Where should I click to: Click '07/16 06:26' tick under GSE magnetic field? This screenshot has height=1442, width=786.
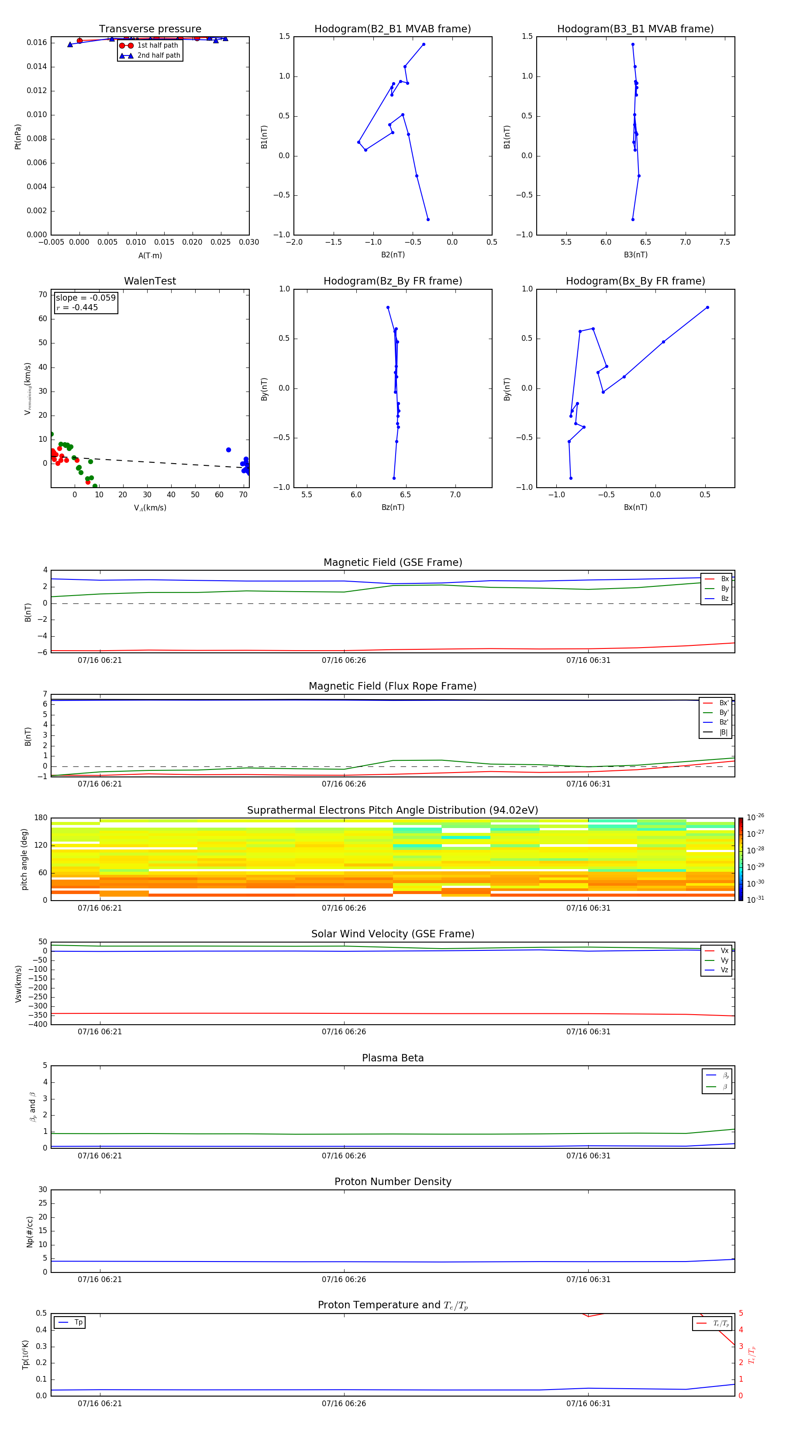click(x=344, y=661)
